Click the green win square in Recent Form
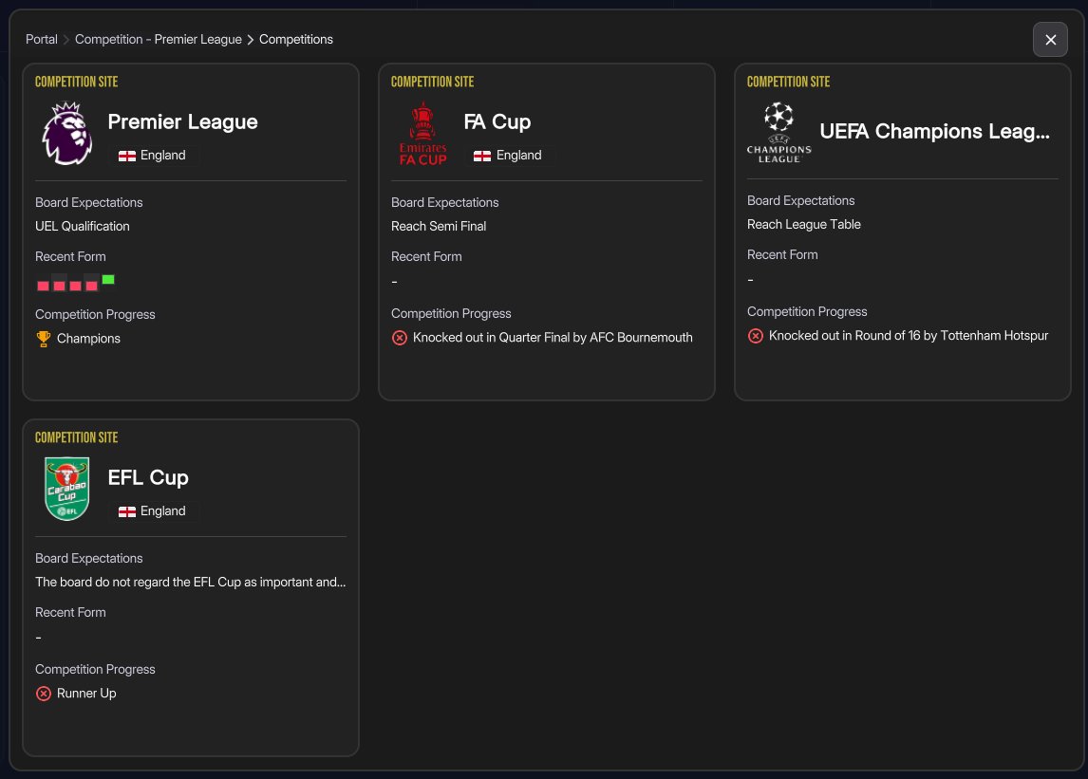 (x=108, y=279)
